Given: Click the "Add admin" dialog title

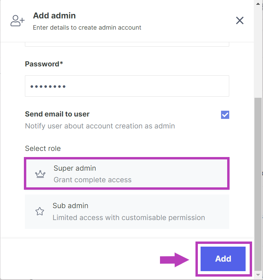Looking at the screenshot, I should point(54,16).
